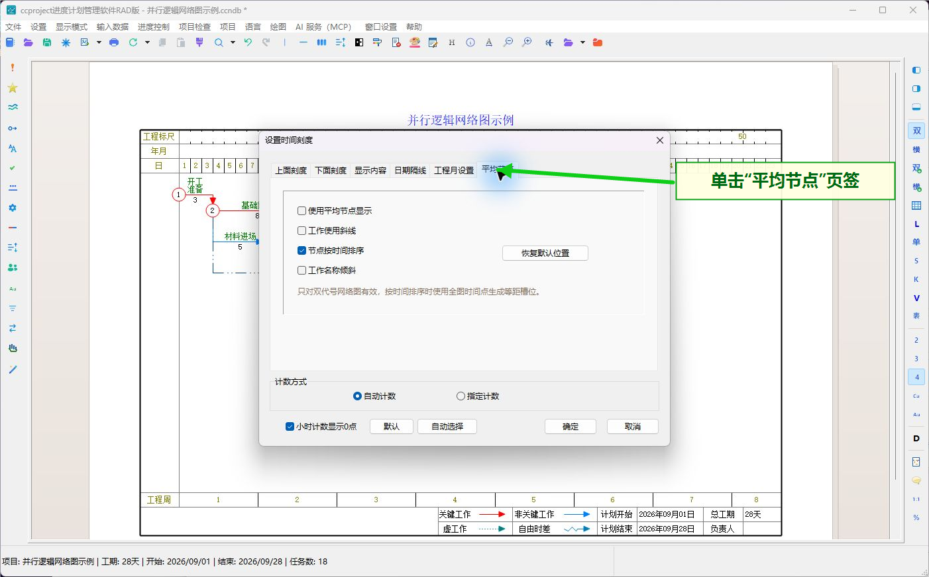The image size is (929, 577).
Task: Click the green checkmark icon in left sidebar
Action: (x=12, y=168)
